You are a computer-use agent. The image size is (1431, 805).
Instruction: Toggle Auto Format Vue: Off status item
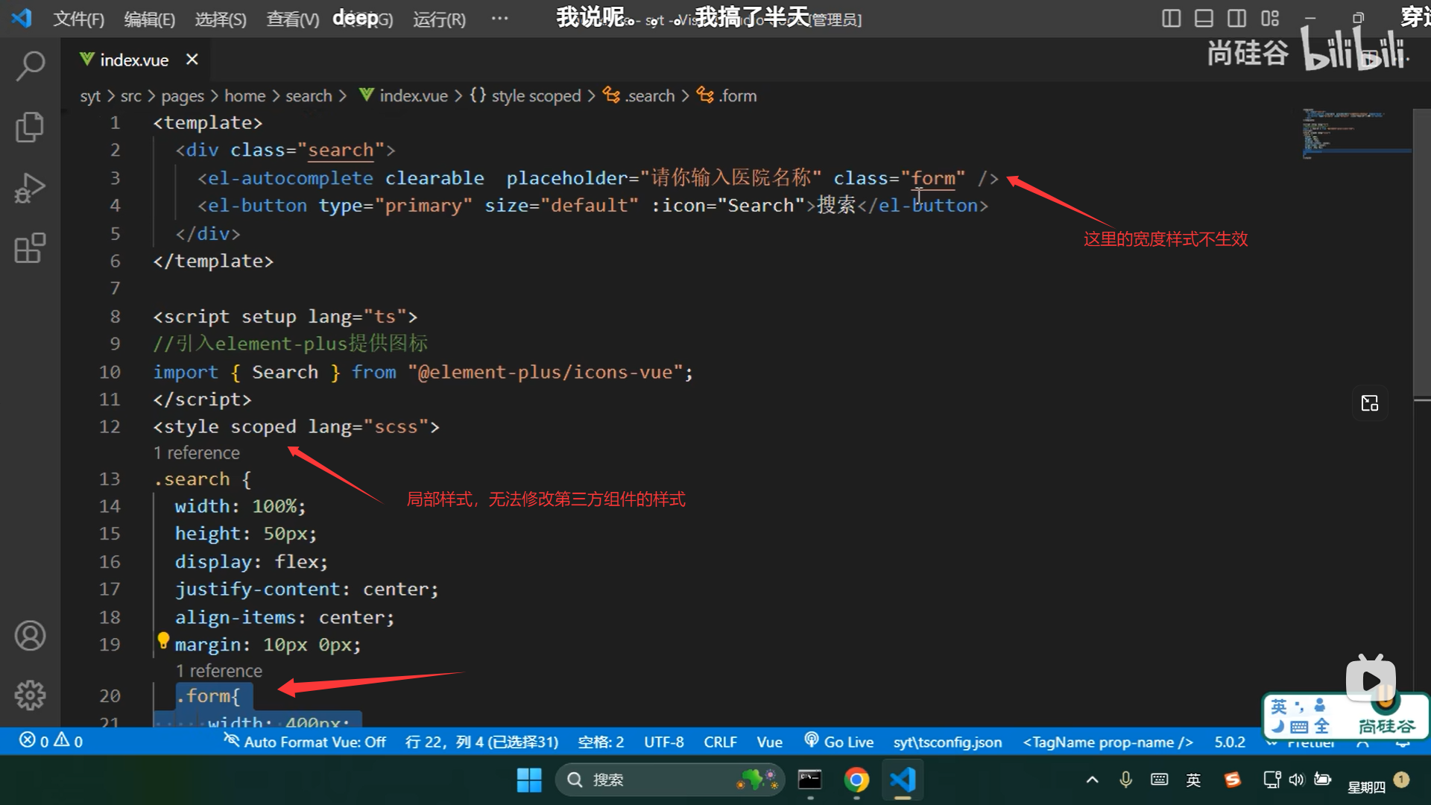[305, 742]
